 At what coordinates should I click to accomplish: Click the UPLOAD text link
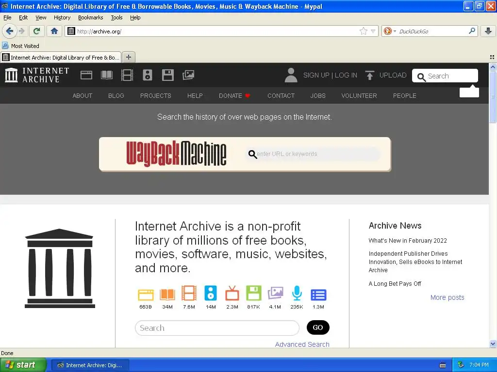(x=393, y=75)
